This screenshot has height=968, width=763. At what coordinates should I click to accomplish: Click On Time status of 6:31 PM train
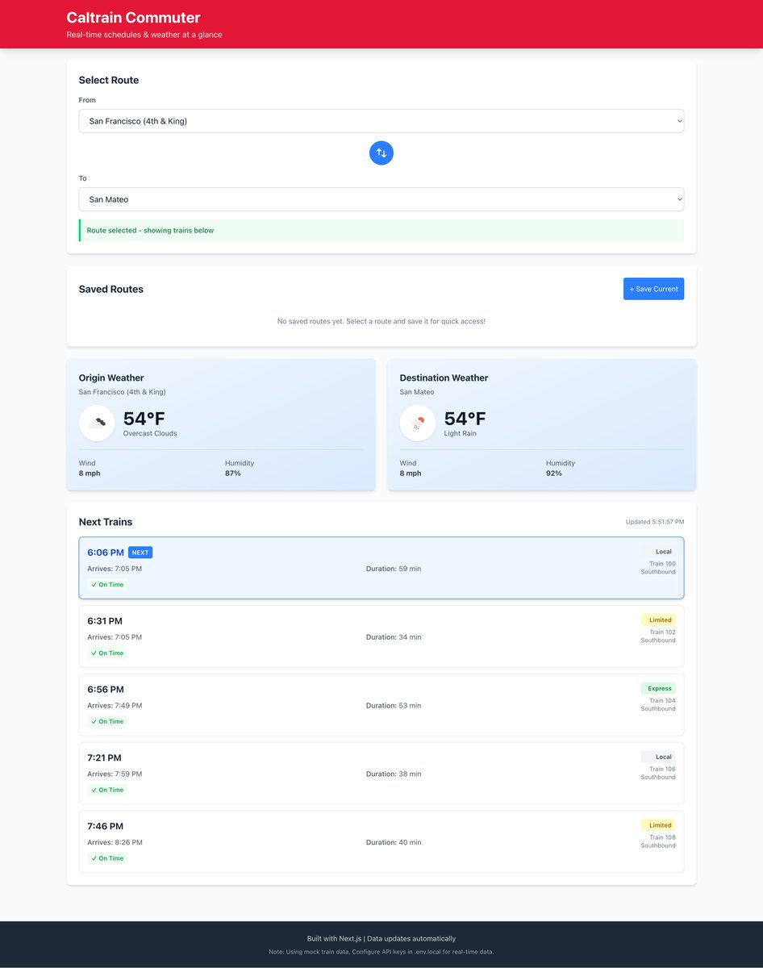click(x=107, y=653)
